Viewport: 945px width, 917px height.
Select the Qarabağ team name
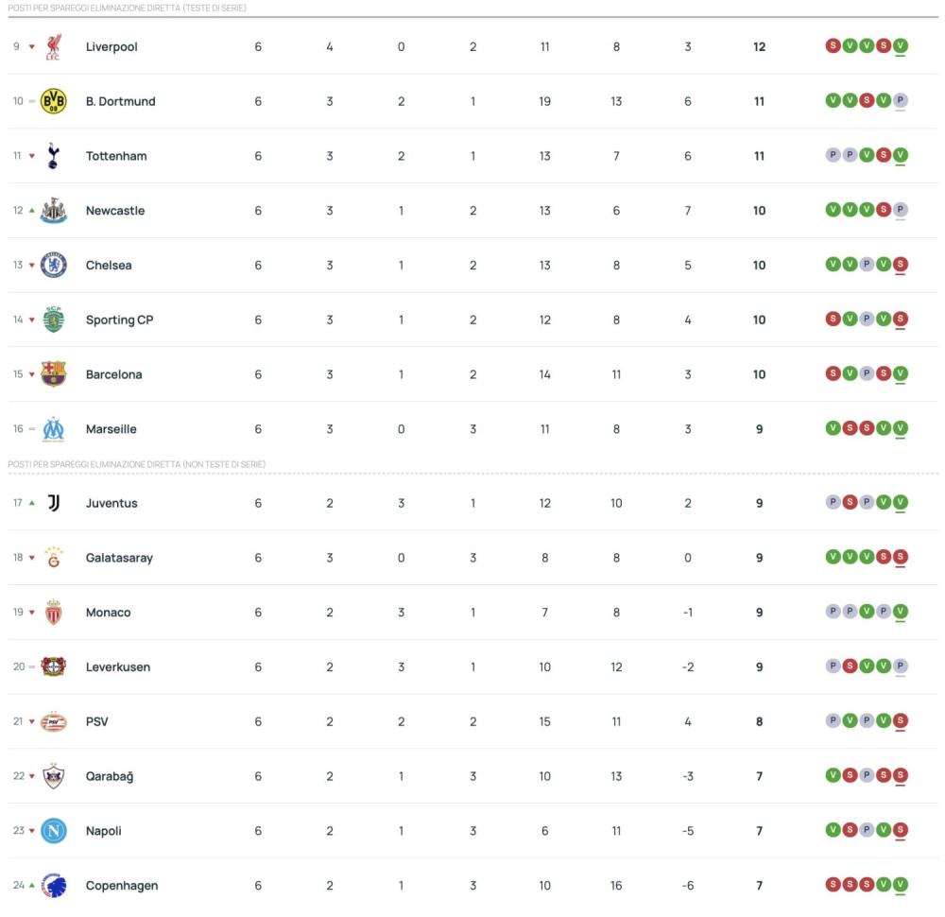point(110,777)
